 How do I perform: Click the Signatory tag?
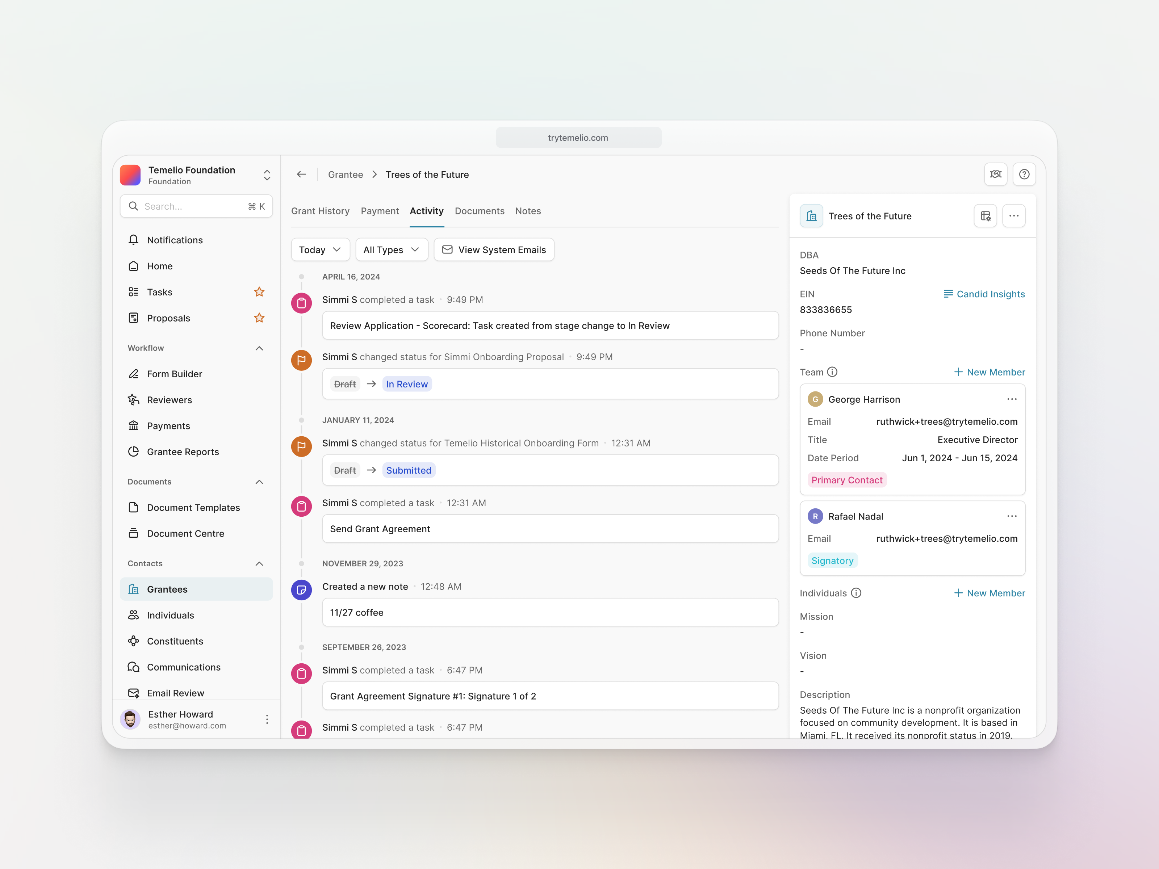pos(832,561)
